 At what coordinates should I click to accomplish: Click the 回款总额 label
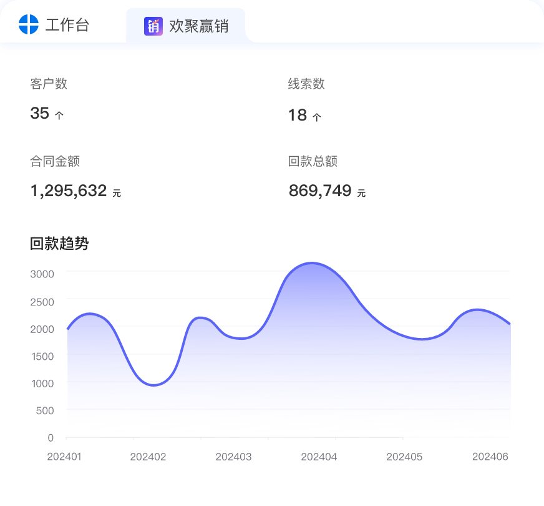click(x=313, y=161)
